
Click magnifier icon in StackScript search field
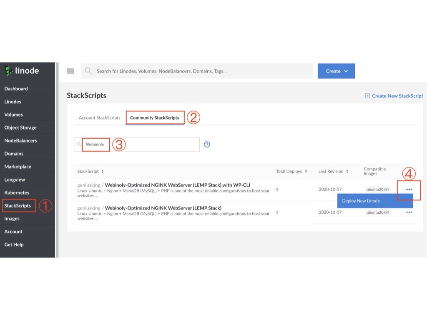click(79, 144)
